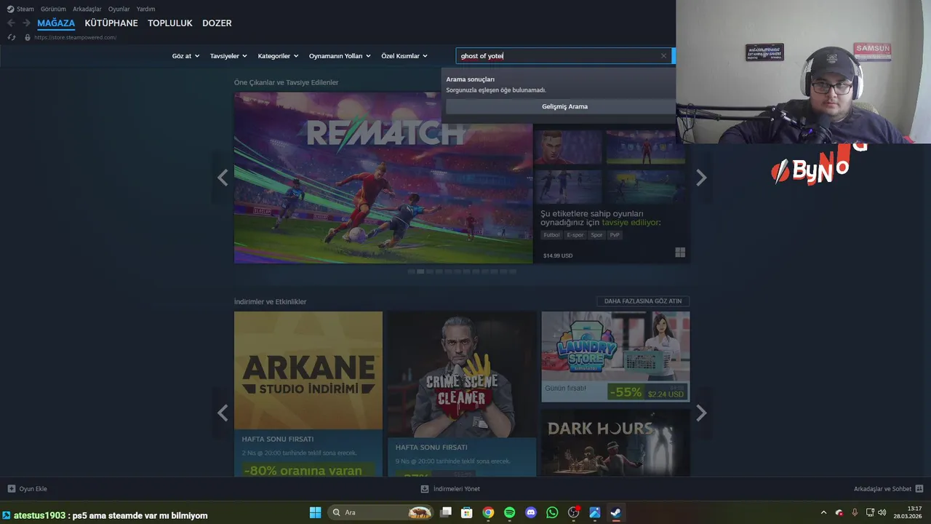Click the Steam taskbar icon
This screenshot has width=931, height=524.
pos(616,512)
